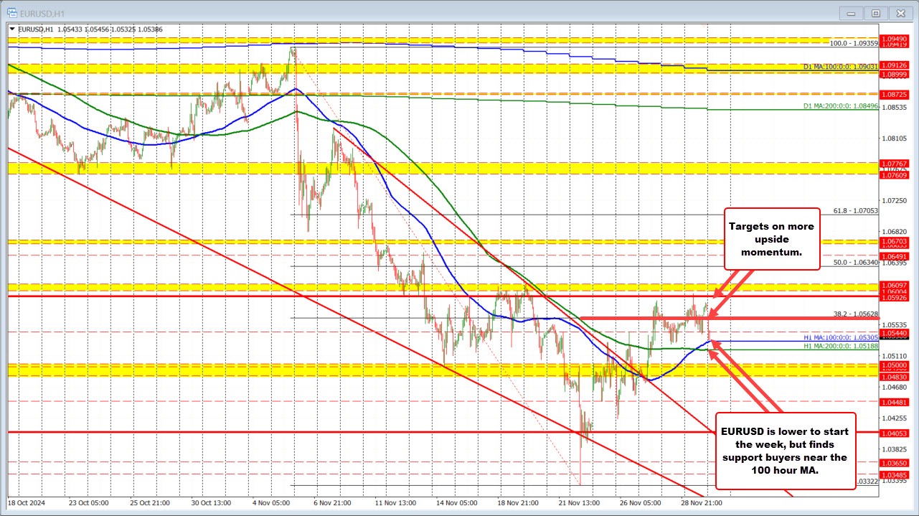This screenshot has width=919, height=516.
Task: Select the 'Targets on more upside momentum' annotation
Action: click(772, 239)
